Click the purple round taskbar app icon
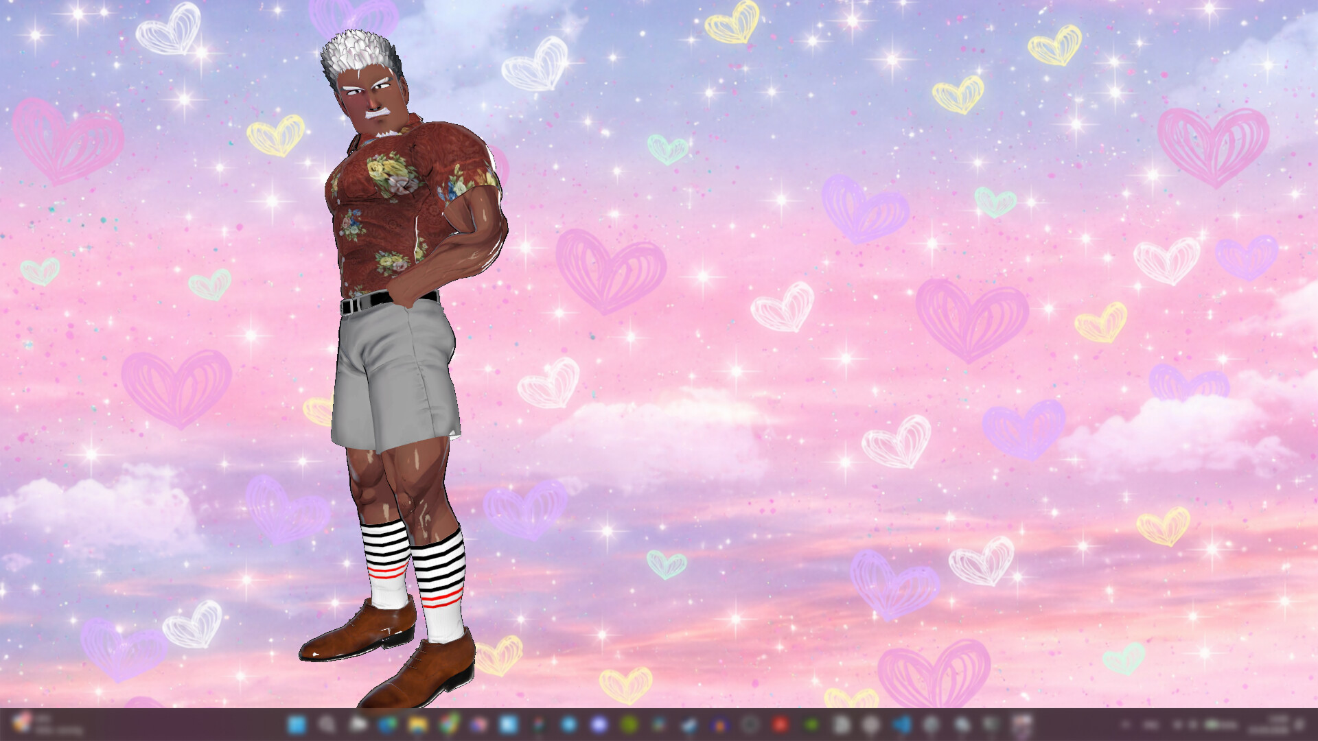Screen dimensions: 1318x741 [x=599, y=725]
